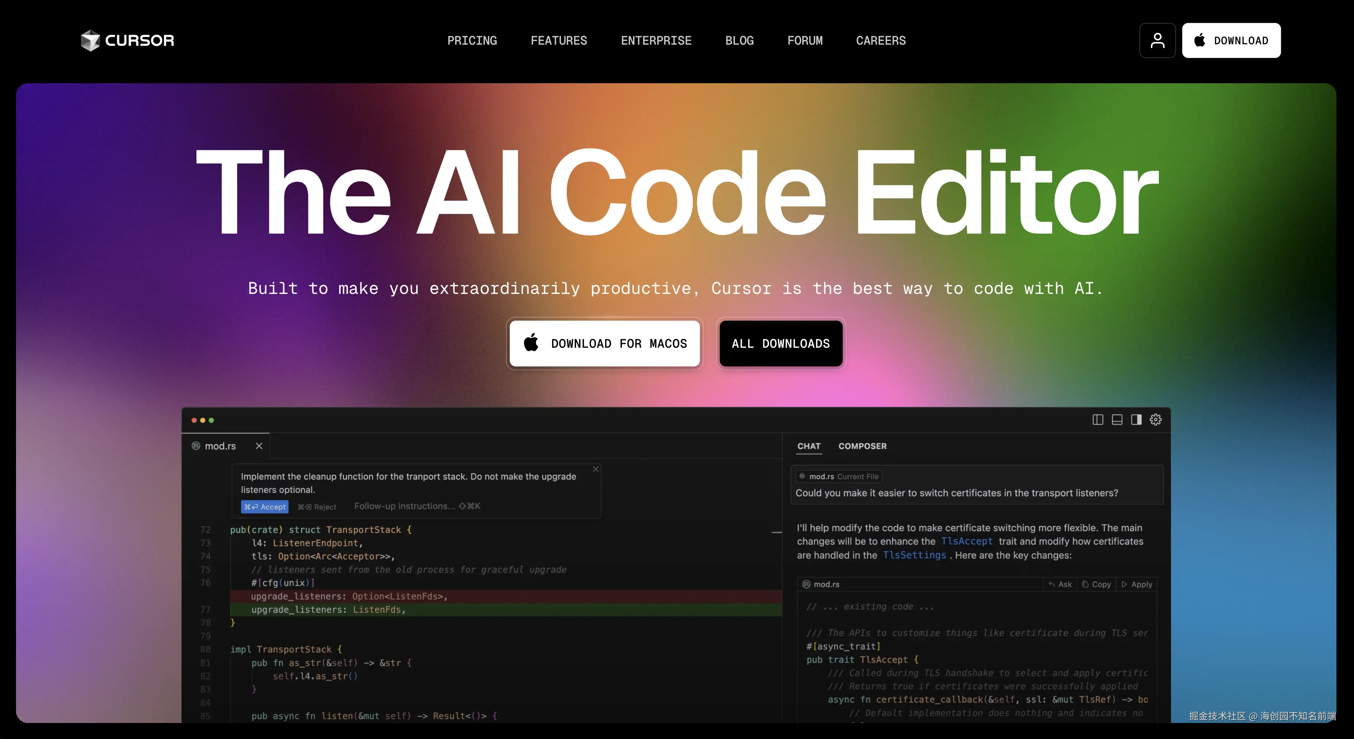This screenshot has height=739, width=1354.
Task: Click the yellow window dot
Action: pyautogui.click(x=202, y=420)
